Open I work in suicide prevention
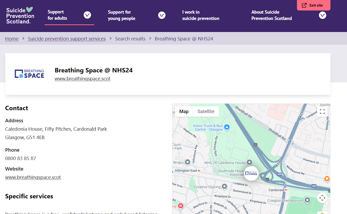This screenshot has height=214, width=347. pyautogui.click(x=201, y=15)
